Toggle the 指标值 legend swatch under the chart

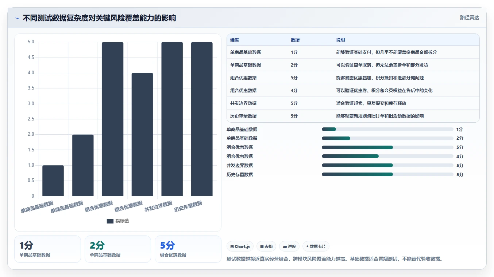110,221
